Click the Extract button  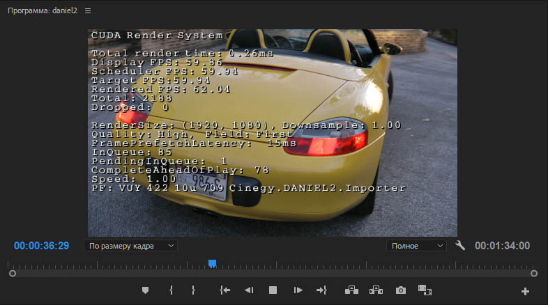[x=376, y=290]
